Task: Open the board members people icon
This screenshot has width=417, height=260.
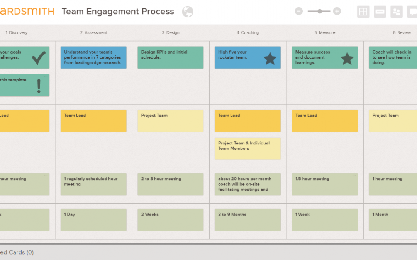Action: (397, 12)
